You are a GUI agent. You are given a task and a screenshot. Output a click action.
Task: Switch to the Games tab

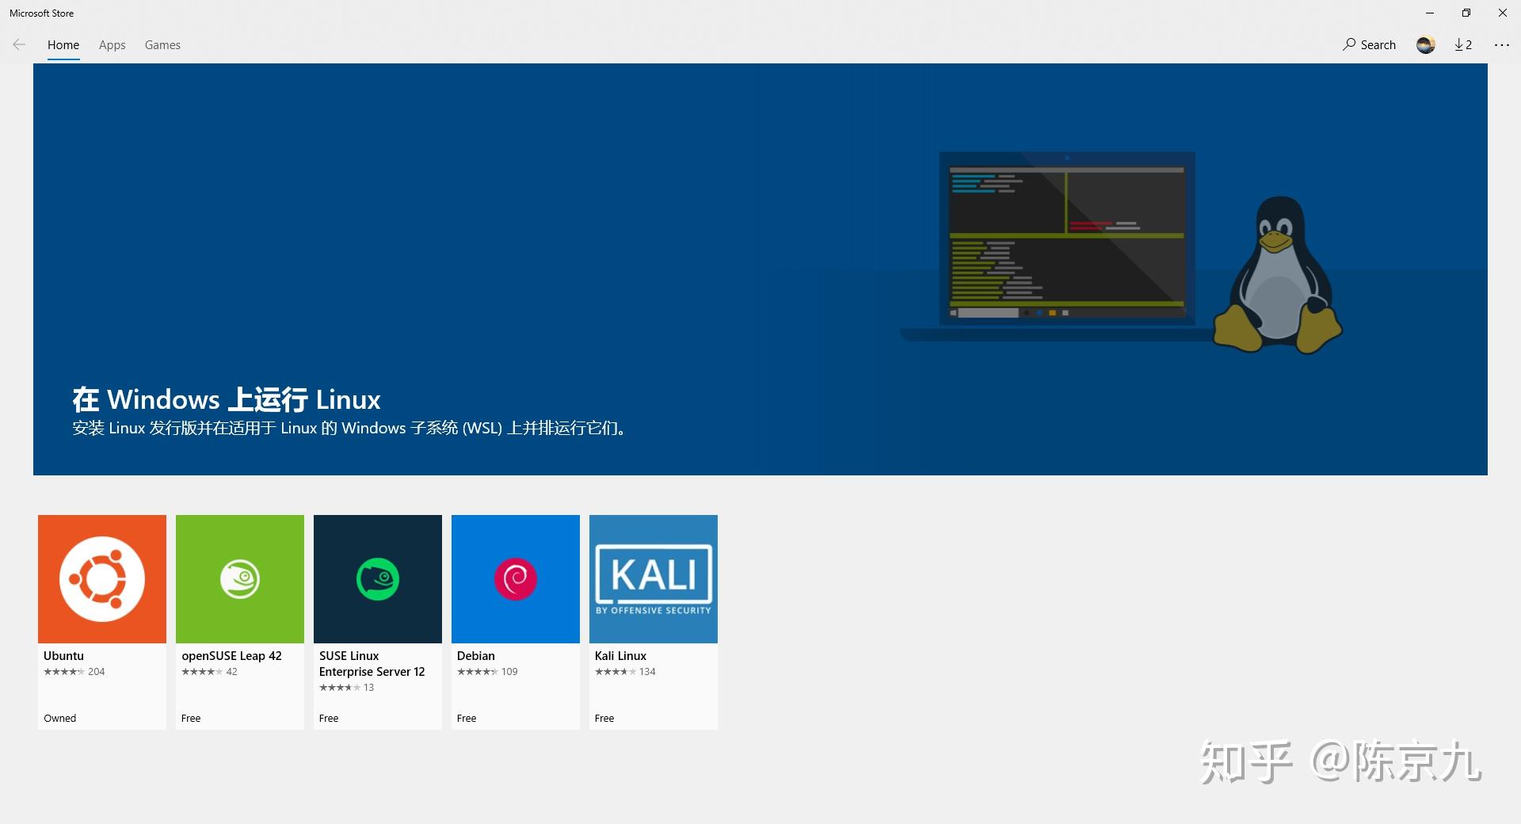162,45
